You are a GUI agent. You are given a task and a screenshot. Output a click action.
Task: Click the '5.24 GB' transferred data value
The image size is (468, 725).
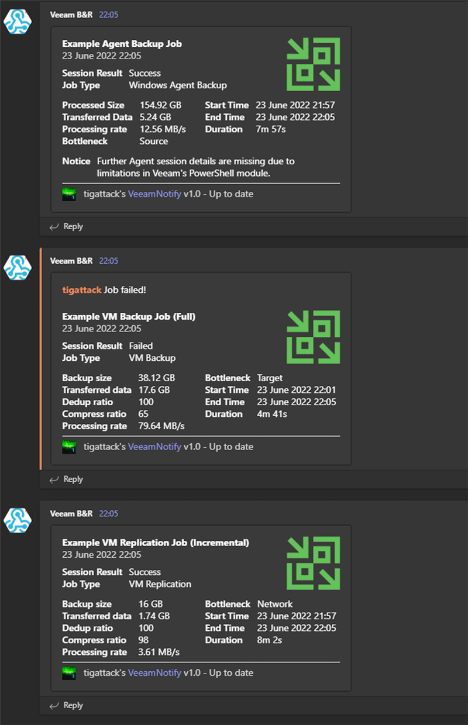pyautogui.click(x=155, y=117)
